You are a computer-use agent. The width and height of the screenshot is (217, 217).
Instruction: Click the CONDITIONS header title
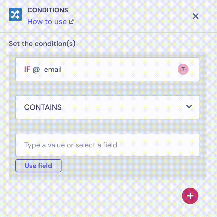(48, 10)
